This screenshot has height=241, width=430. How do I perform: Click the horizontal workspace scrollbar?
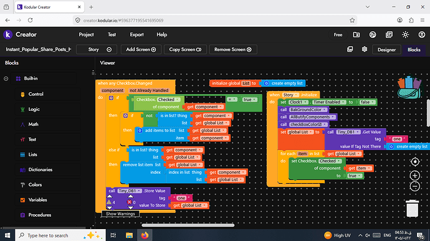point(188,225)
